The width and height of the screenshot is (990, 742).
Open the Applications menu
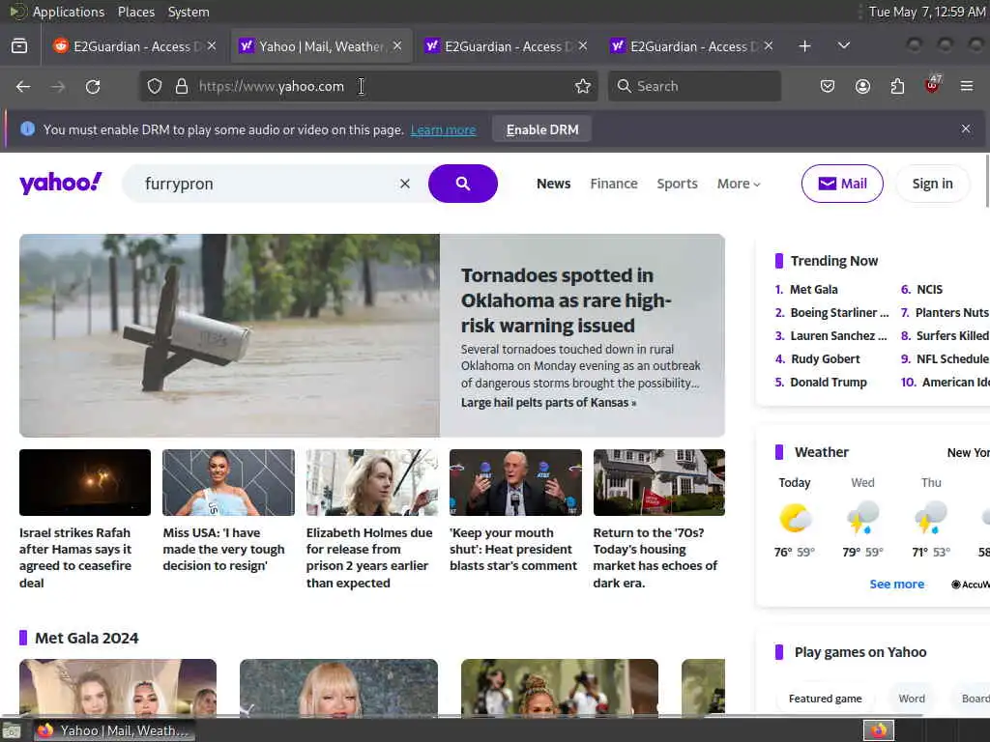coord(69,12)
